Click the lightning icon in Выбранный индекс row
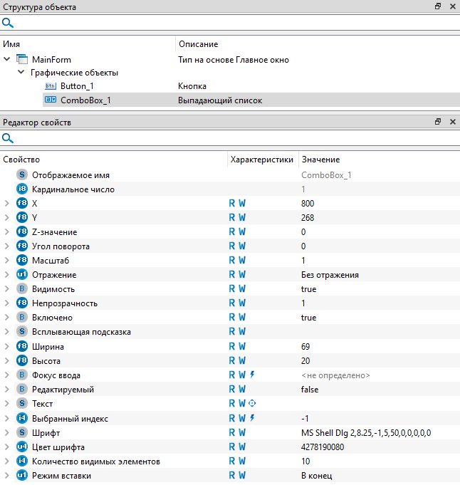 point(252,418)
